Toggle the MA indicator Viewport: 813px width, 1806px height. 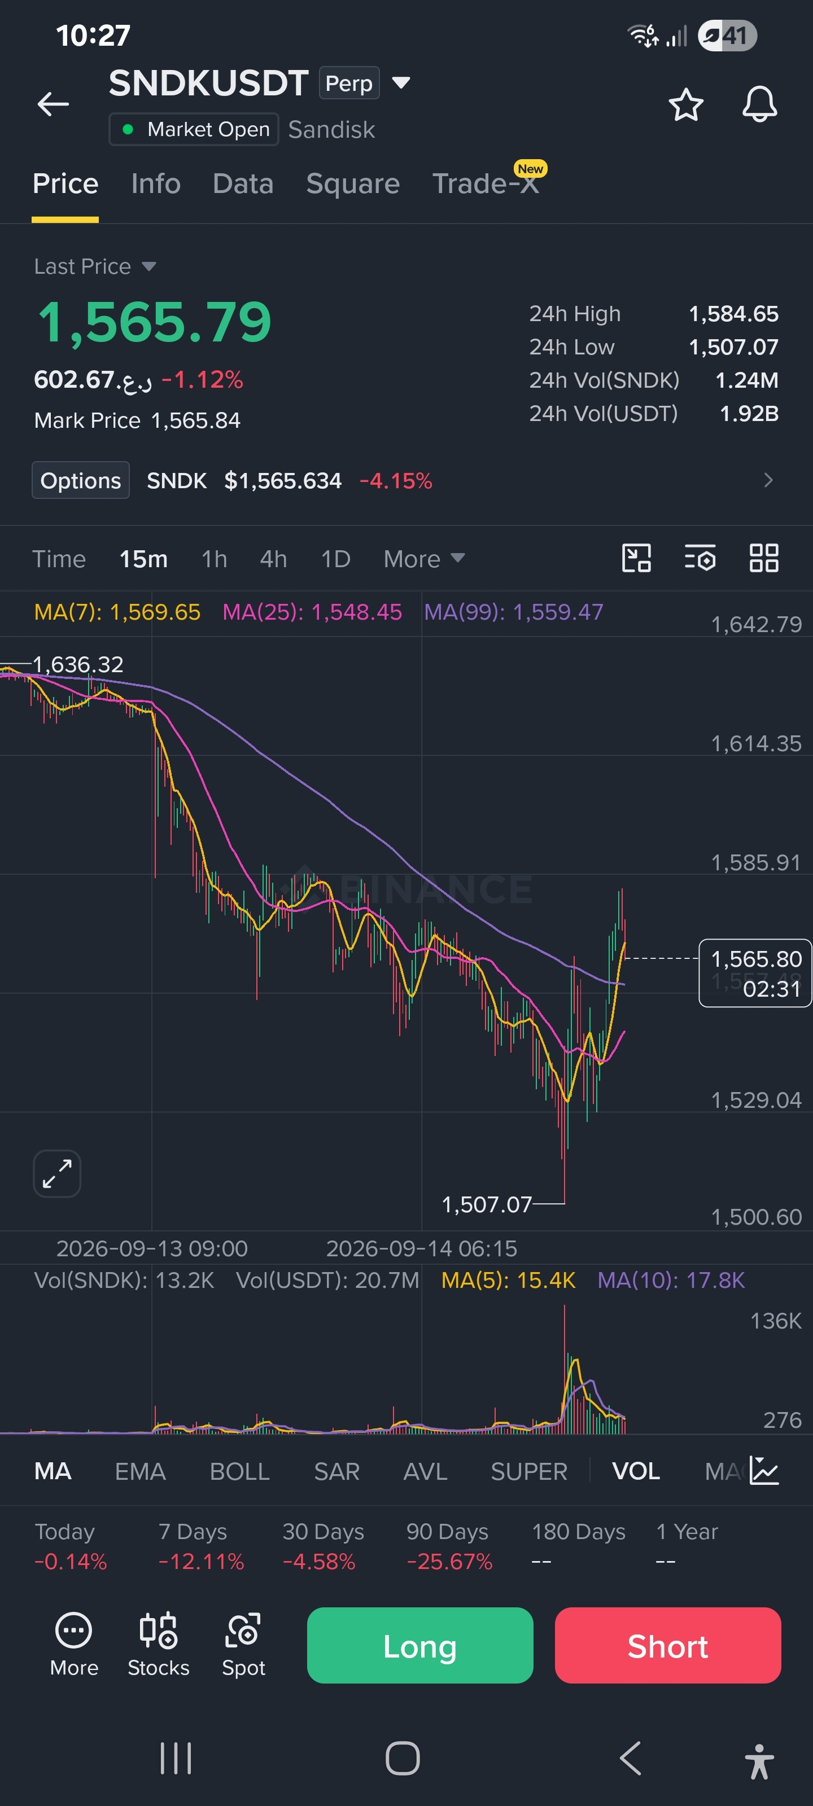pos(53,1471)
